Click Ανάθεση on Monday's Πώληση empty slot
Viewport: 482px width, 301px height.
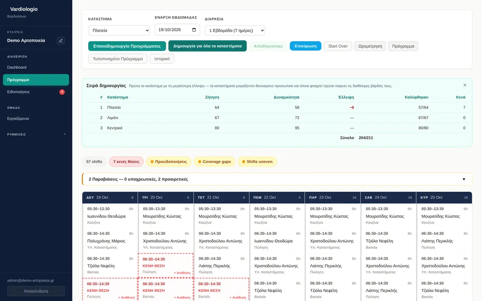[x=127, y=297]
